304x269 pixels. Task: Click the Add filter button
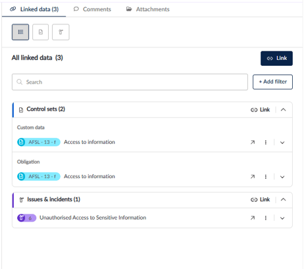tap(272, 82)
